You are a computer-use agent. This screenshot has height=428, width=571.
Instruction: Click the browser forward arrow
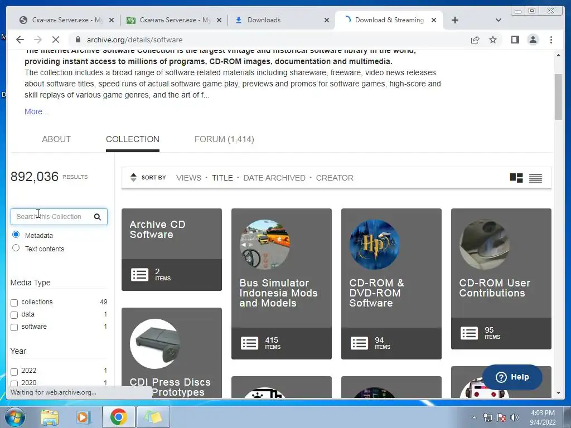point(37,40)
